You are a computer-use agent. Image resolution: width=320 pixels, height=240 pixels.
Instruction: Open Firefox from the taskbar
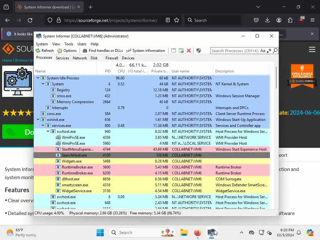(x=197, y=232)
